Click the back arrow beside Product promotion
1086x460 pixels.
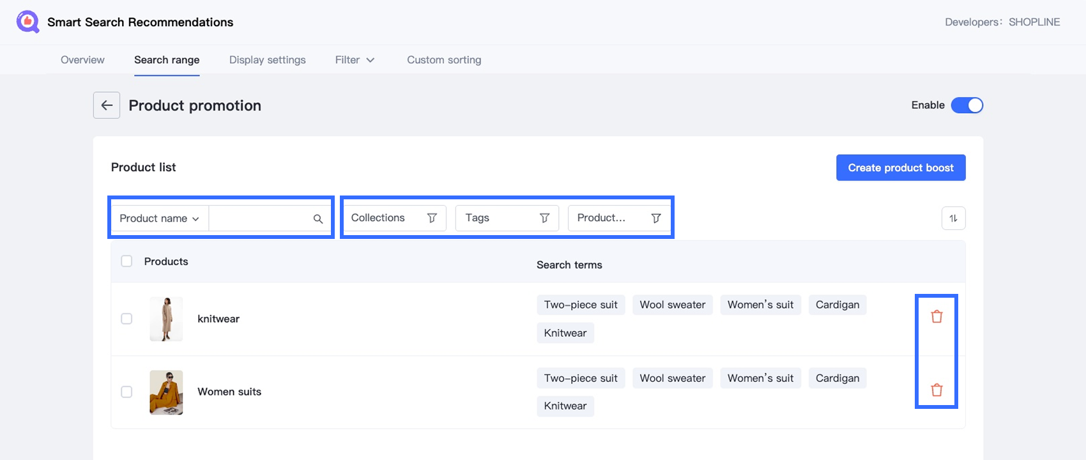pos(107,105)
